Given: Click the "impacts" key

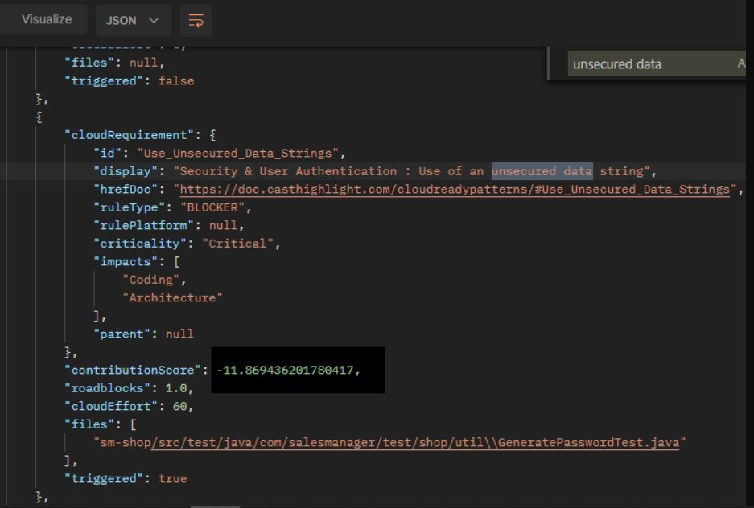Looking at the screenshot, I should 126,262.
